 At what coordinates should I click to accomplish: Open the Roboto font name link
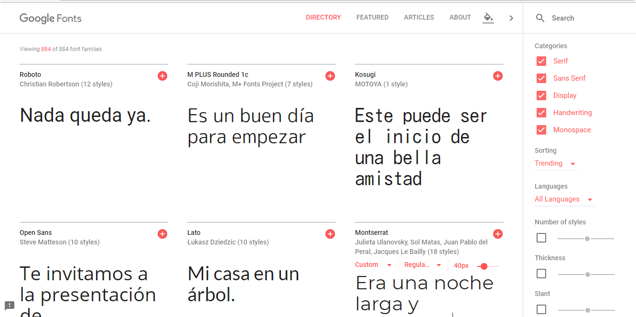click(x=30, y=74)
